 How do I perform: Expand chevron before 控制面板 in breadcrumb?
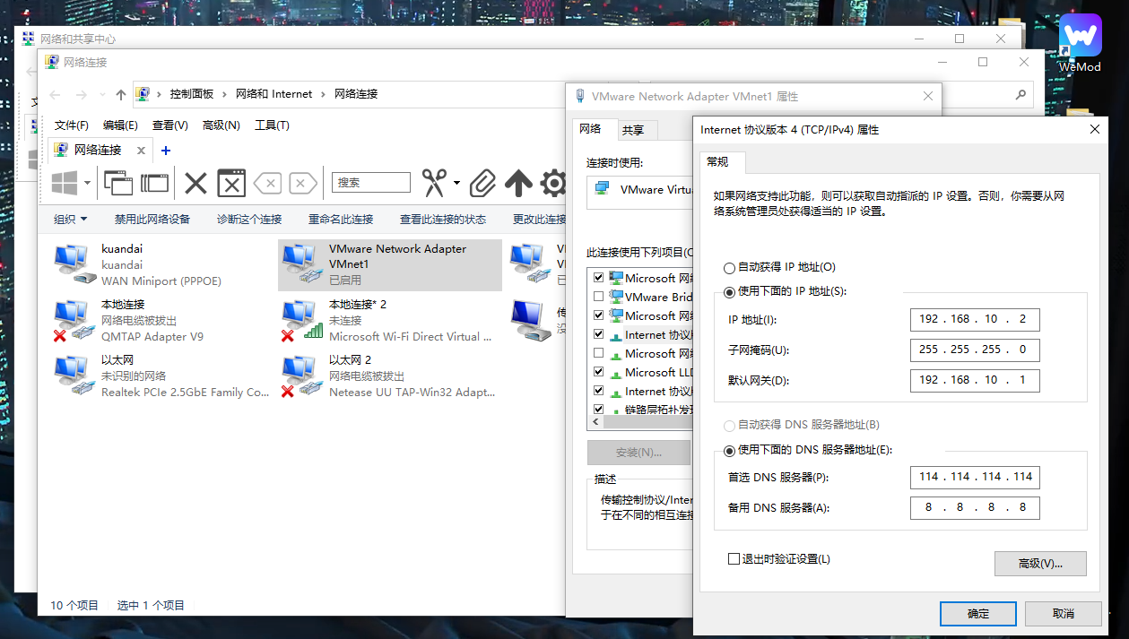(159, 94)
